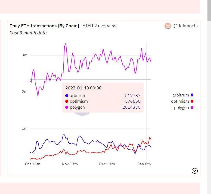Click the arbitrum dot in the tooltip
This screenshot has width=211, height=194.
click(x=67, y=96)
